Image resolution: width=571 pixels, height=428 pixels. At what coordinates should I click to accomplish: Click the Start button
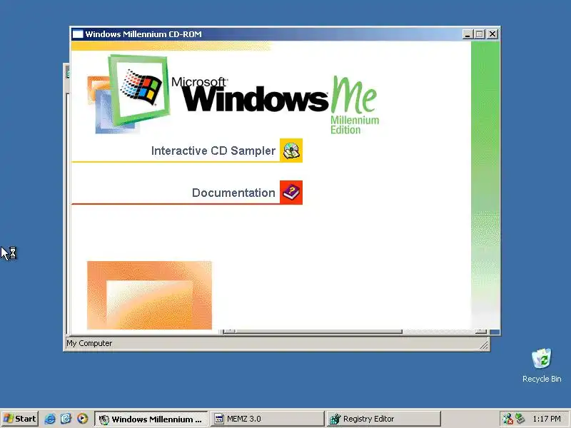(20, 419)
